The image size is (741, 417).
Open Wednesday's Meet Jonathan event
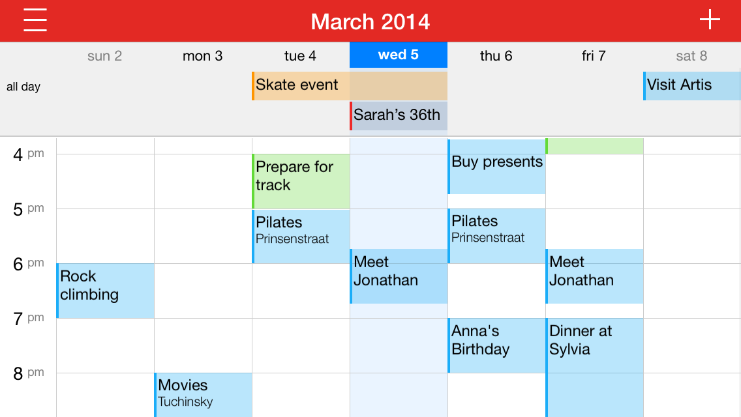[x=399, y=276]
